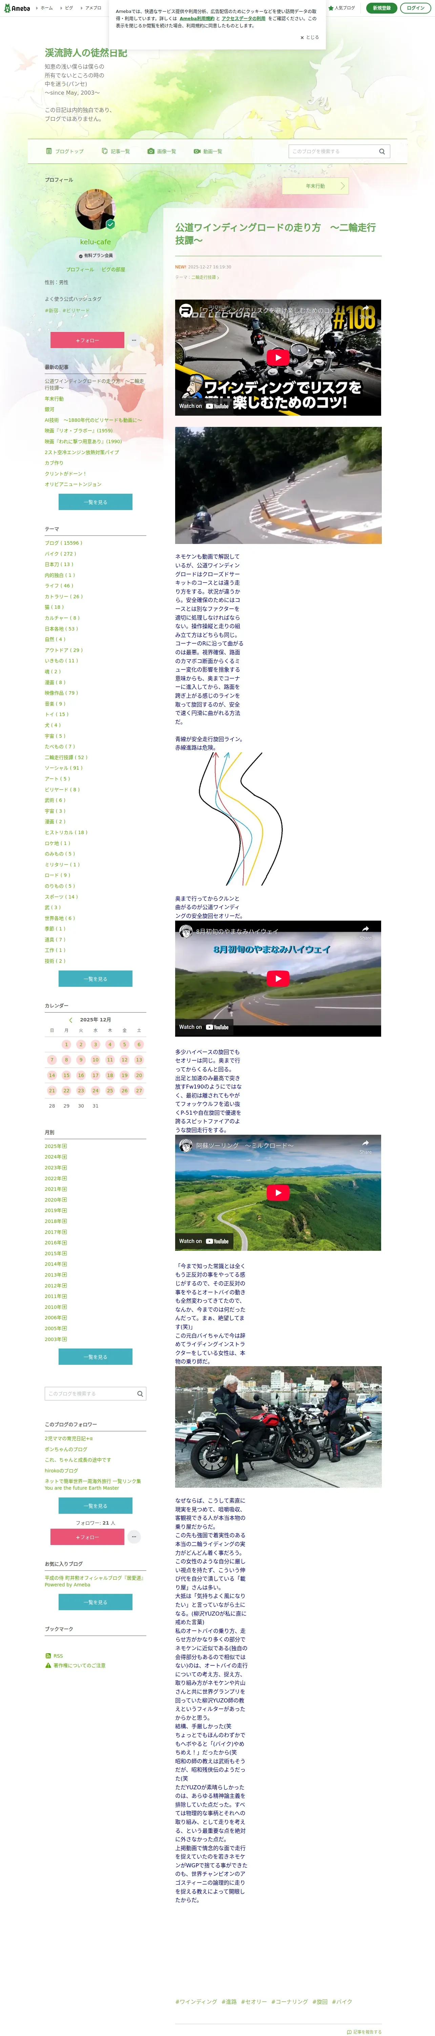The image size is (435, 2036).
Task: Open the kelu-cafe profile picture
Action: 96,209
